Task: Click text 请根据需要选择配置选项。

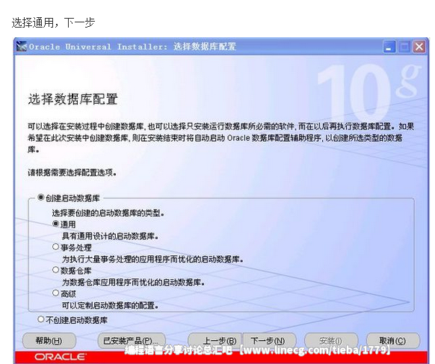Action: (x=72, y=173)
